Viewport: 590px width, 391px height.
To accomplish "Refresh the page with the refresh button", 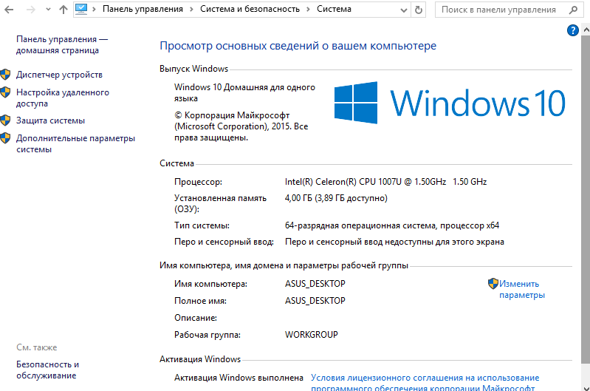I will pyautogui.click(x=419, y=10).
